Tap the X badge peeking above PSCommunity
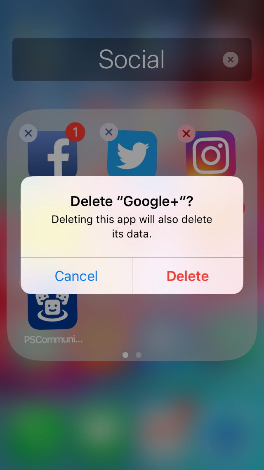Viewport: 264px width, 470px height. point(20,282)
